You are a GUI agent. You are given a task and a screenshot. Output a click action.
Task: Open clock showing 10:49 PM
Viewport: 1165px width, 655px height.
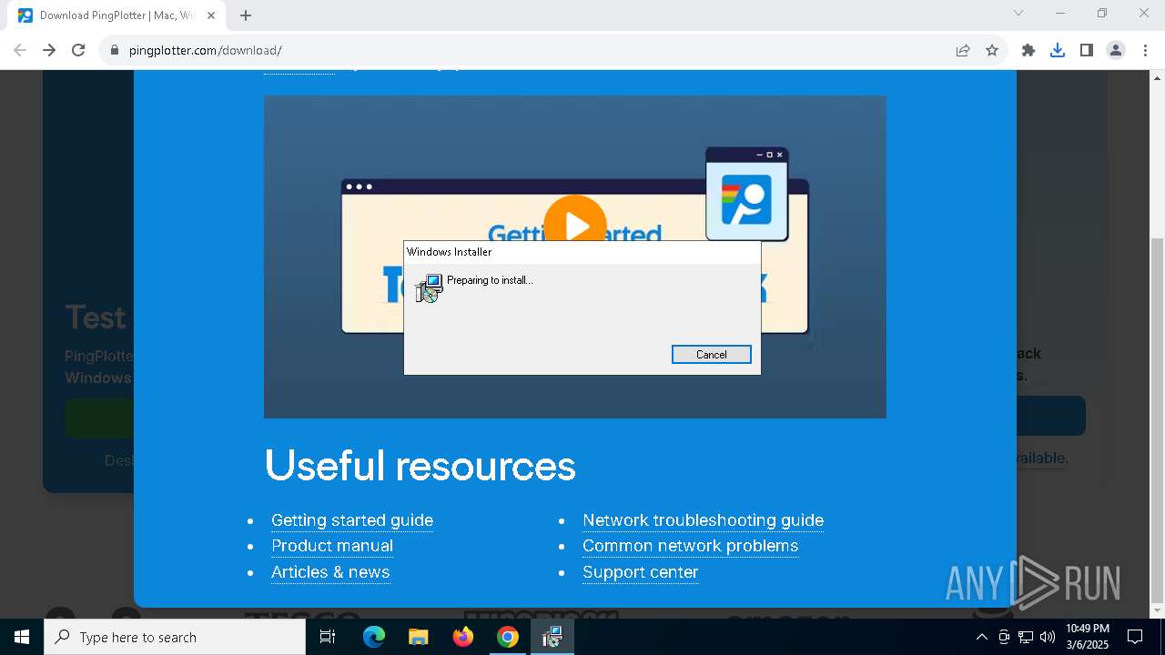[1088, 637]
